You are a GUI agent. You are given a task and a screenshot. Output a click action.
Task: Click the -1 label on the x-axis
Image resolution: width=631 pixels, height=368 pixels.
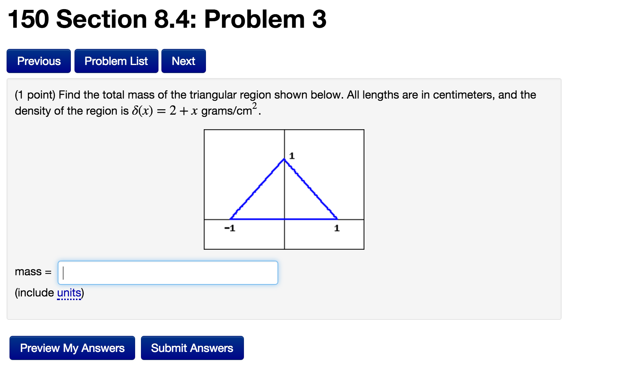coord(230,229)
